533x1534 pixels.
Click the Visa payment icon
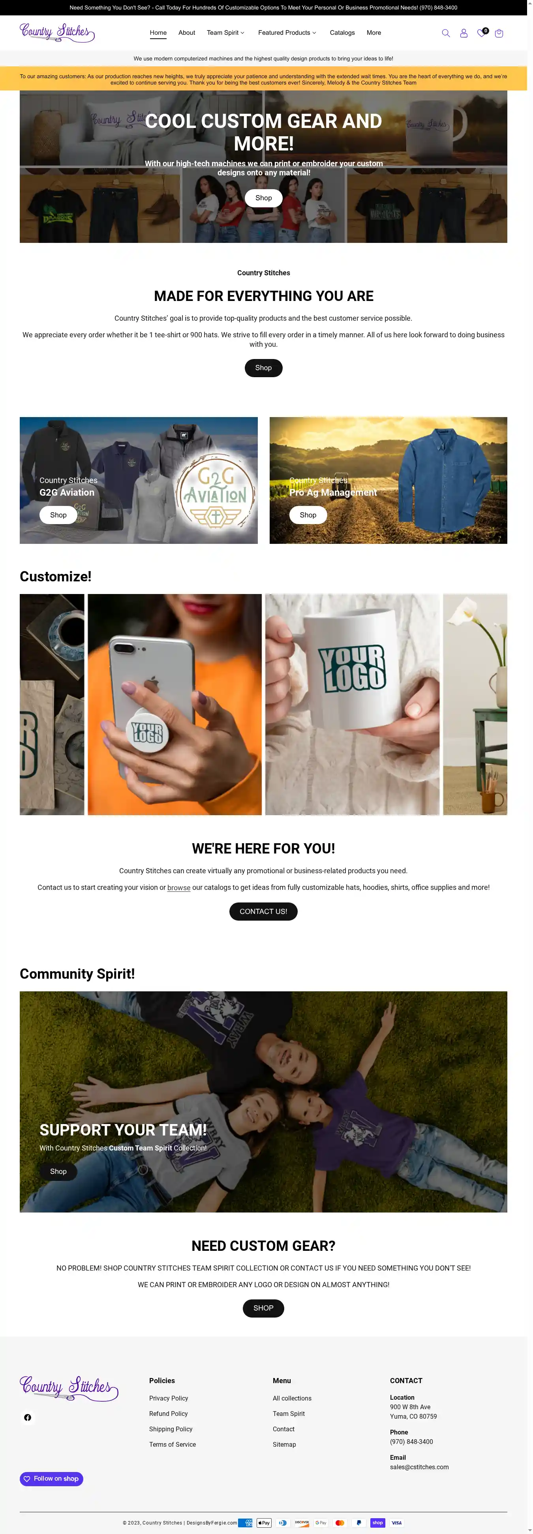point(397,1523)
